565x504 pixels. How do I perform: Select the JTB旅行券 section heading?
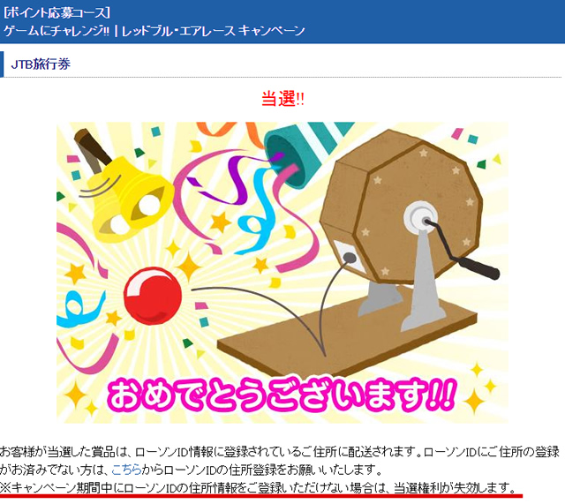point(41,64)
